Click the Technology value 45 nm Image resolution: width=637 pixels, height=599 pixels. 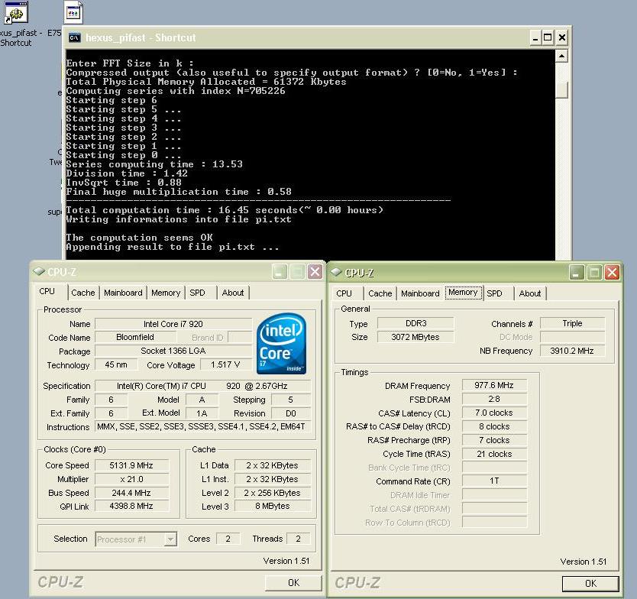coord(116,365)
